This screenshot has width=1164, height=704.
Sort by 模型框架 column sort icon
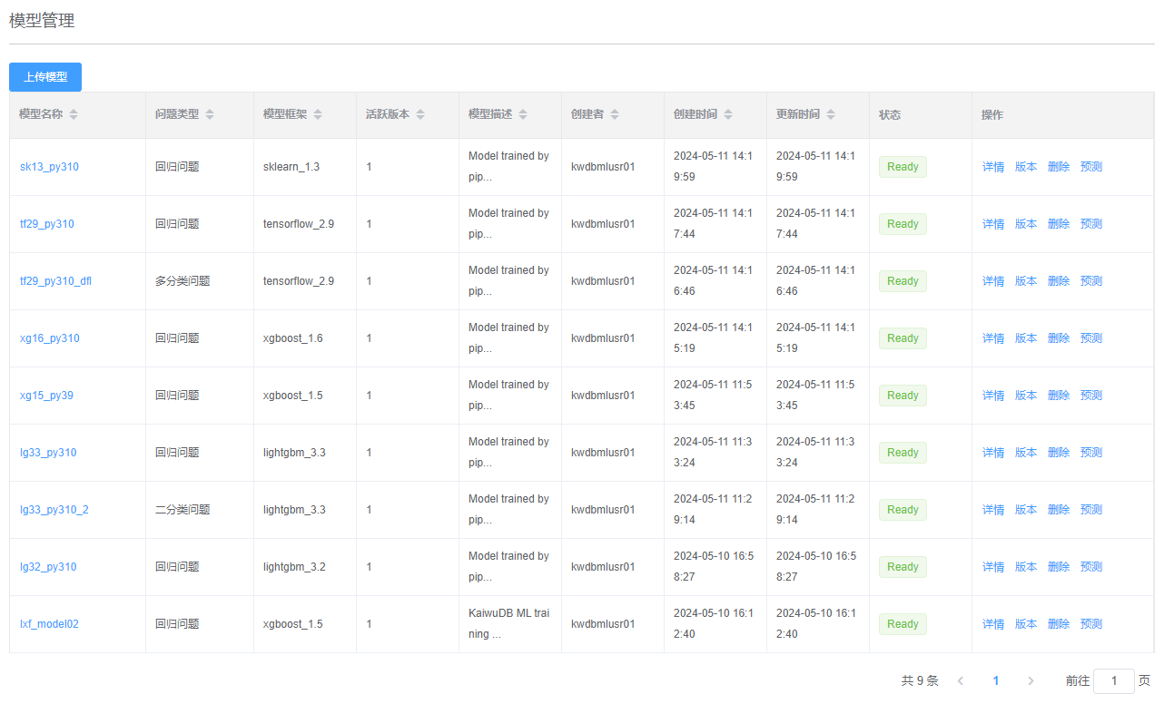point(318,114)
